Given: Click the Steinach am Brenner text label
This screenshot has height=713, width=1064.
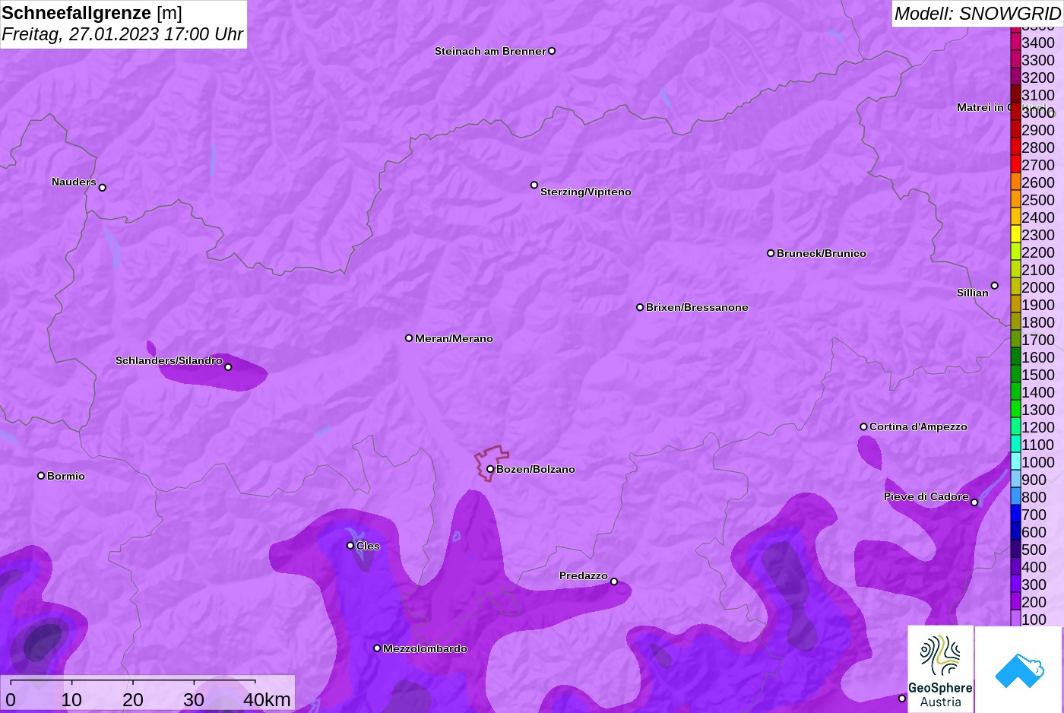Looking at the screenshot, I should click(x=490, y=51).
